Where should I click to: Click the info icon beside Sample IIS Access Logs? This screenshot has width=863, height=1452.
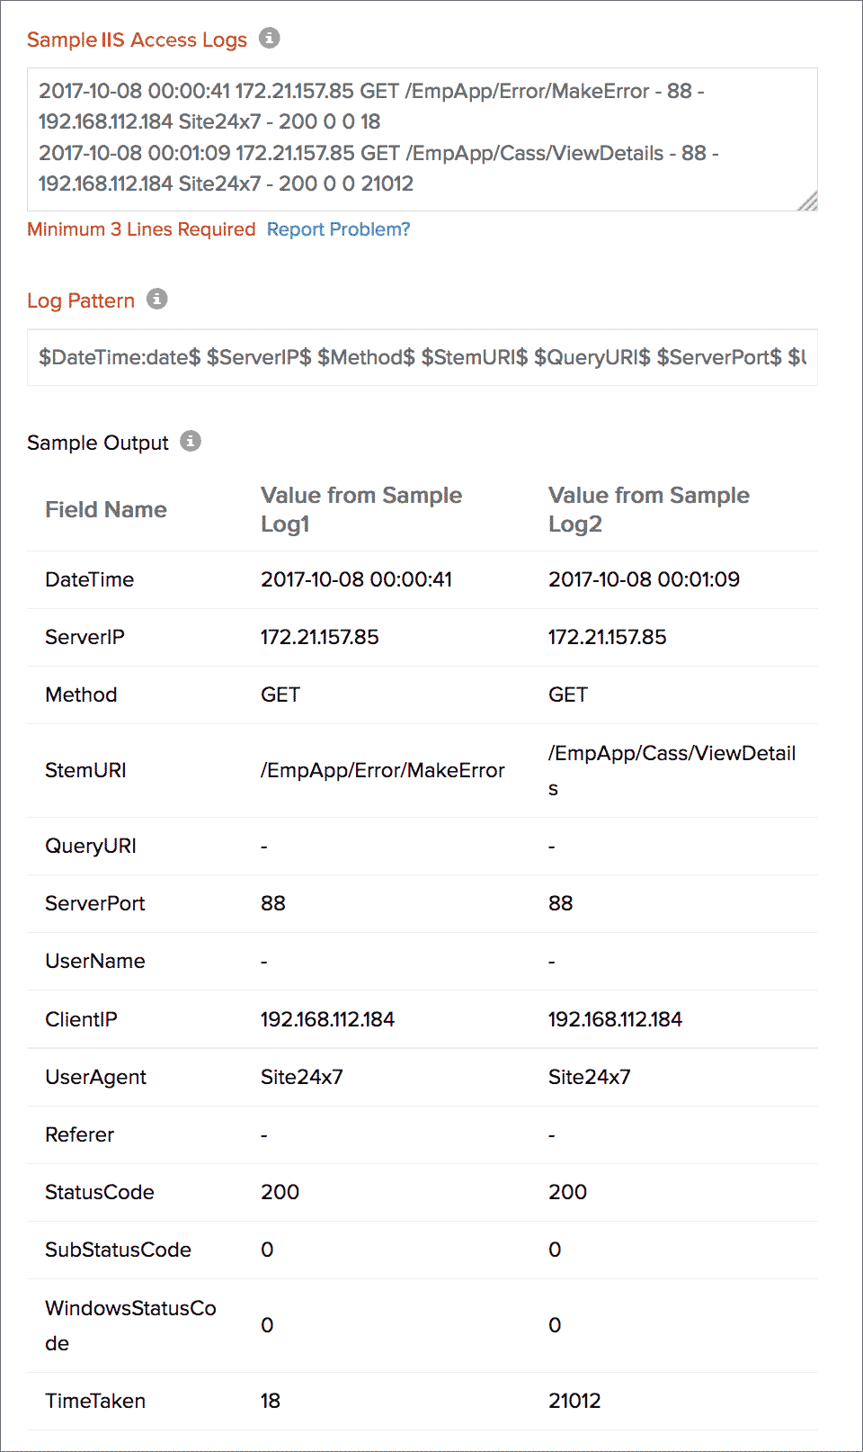(x=269, y=38)
